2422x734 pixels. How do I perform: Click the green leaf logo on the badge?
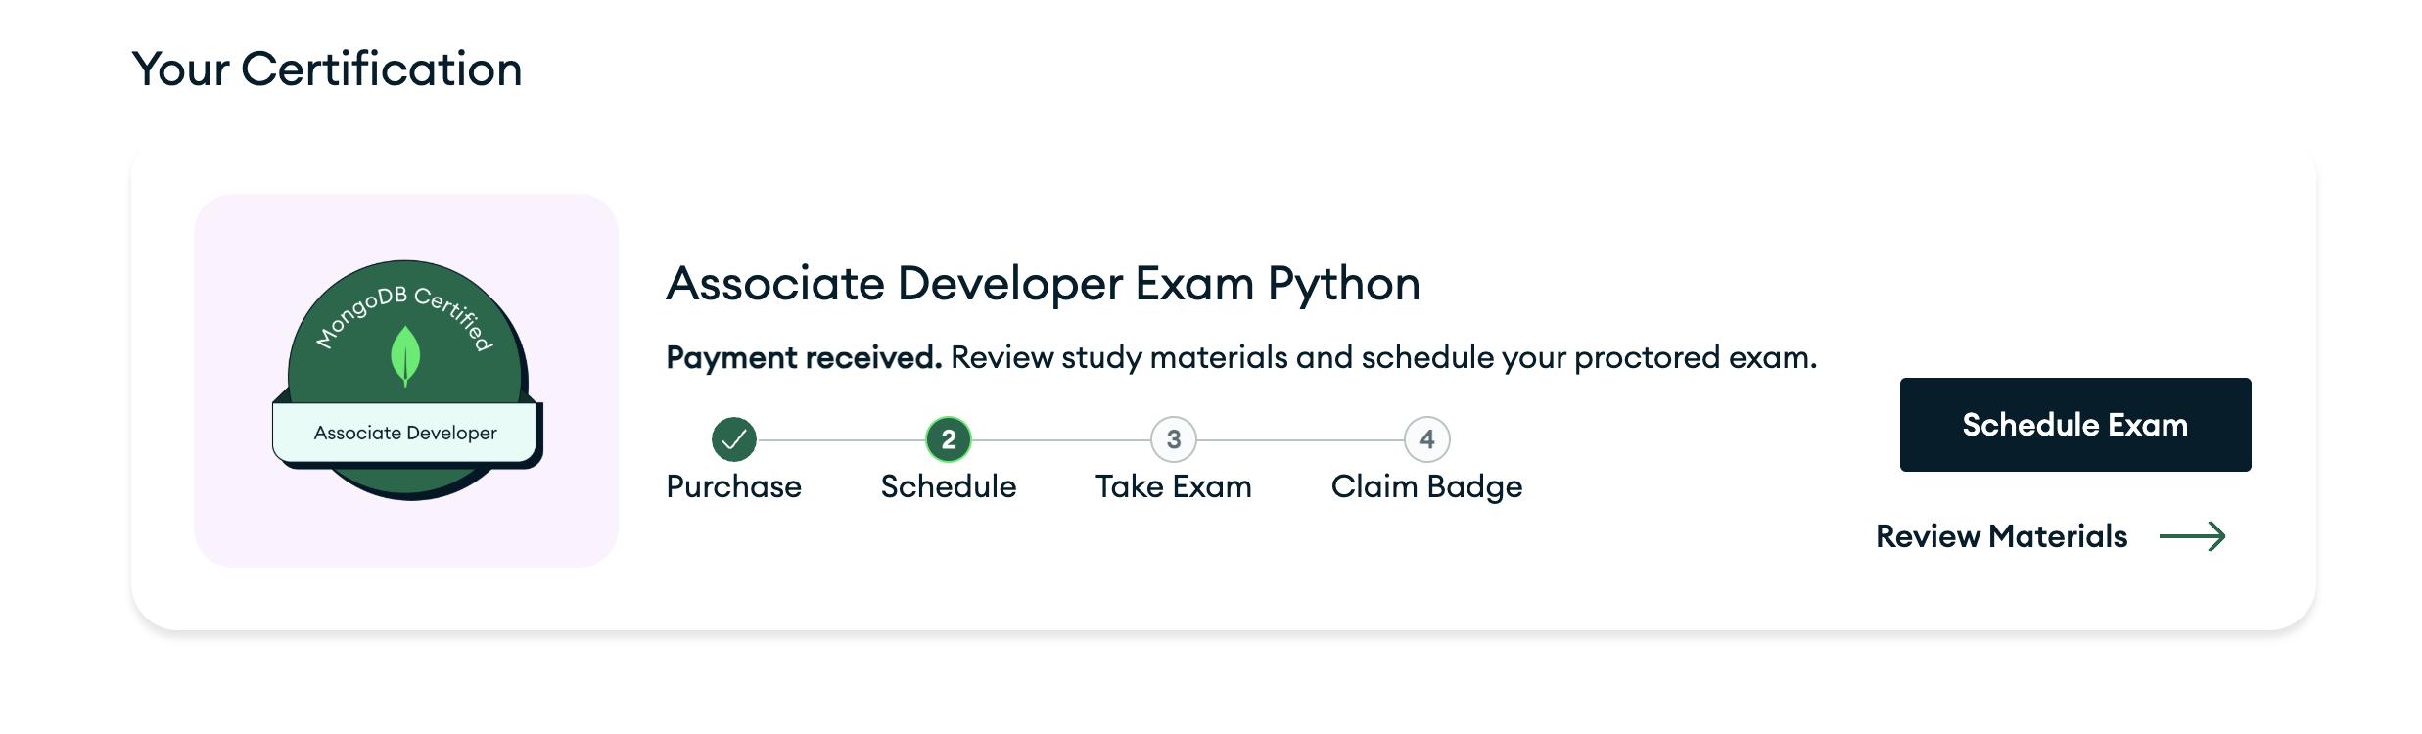405,356
